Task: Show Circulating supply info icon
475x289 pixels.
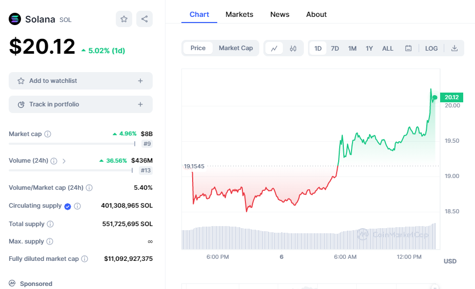Action: (77, 206)
